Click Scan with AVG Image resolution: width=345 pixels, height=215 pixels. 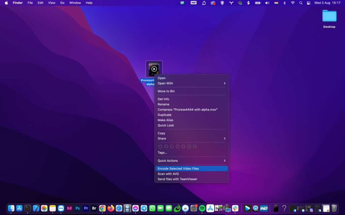point(168,174)
